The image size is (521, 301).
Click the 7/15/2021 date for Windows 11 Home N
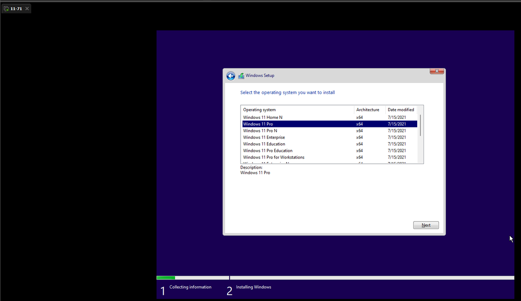(397, 117)
